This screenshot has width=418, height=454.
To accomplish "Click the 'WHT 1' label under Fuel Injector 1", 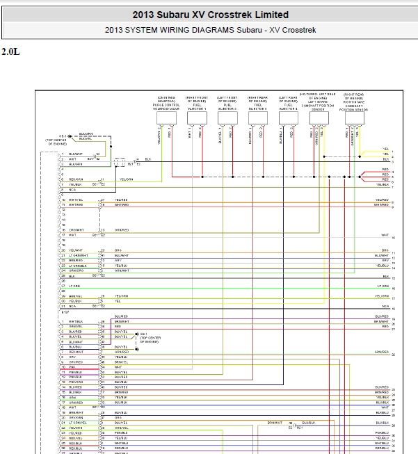I will 190,133.
